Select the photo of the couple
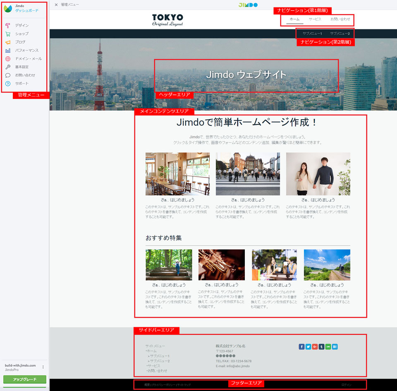The width and height of the screenshot is (397, 391). click(318, 174)
